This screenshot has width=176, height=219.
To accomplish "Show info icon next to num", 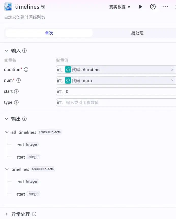I will [19, 80].
